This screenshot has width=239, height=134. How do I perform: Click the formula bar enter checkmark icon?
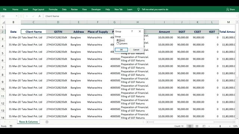coord(33,16)
